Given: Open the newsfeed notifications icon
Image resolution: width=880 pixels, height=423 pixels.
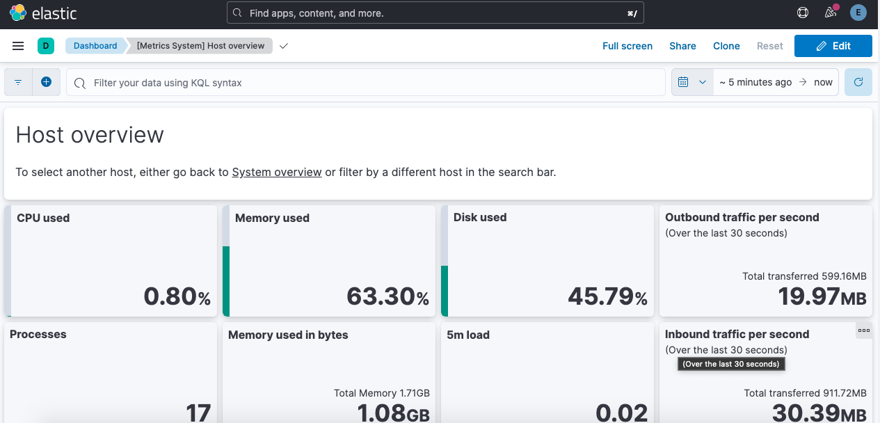Looking at the screenshot, I should (830, 13).
